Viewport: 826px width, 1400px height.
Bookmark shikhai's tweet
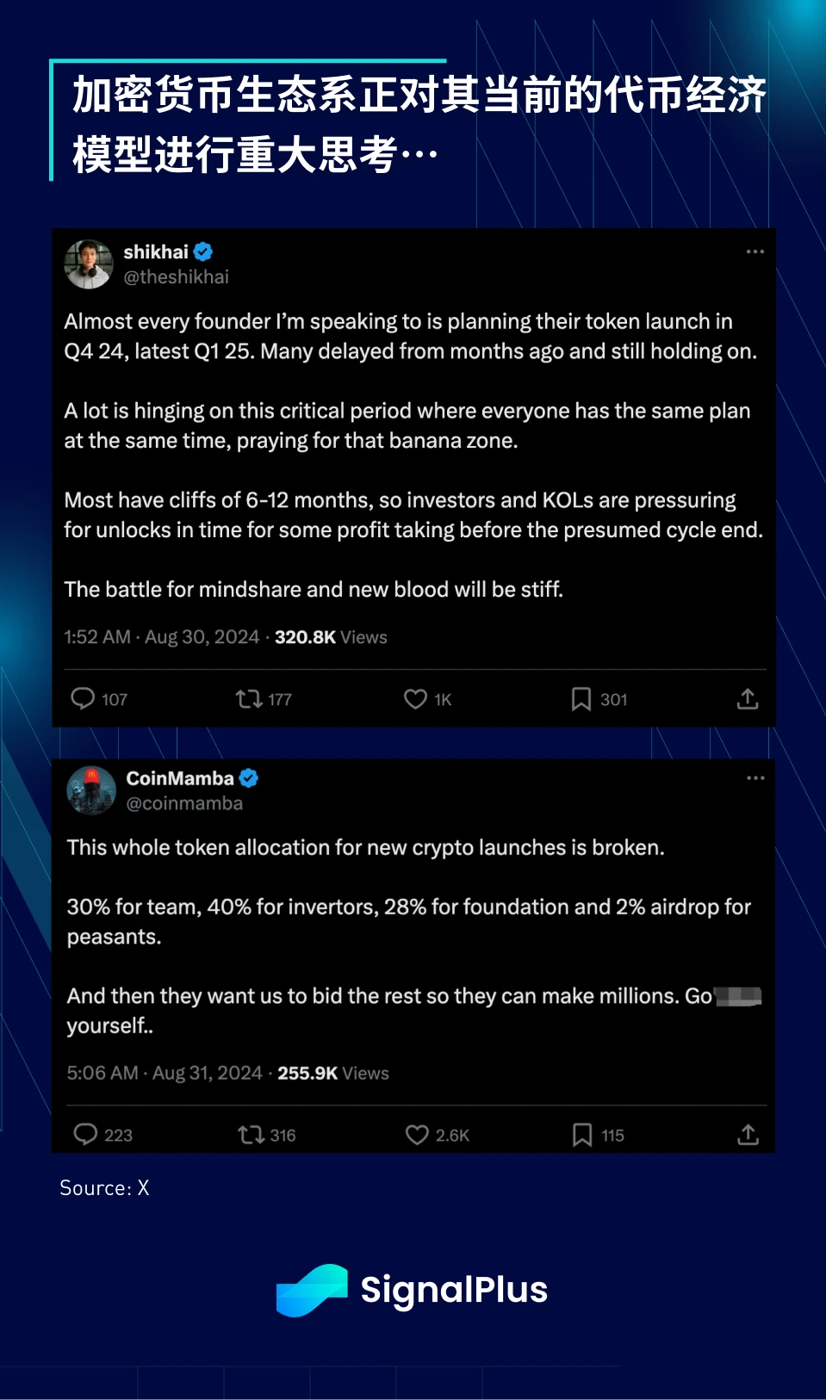[x=581, y=698]
